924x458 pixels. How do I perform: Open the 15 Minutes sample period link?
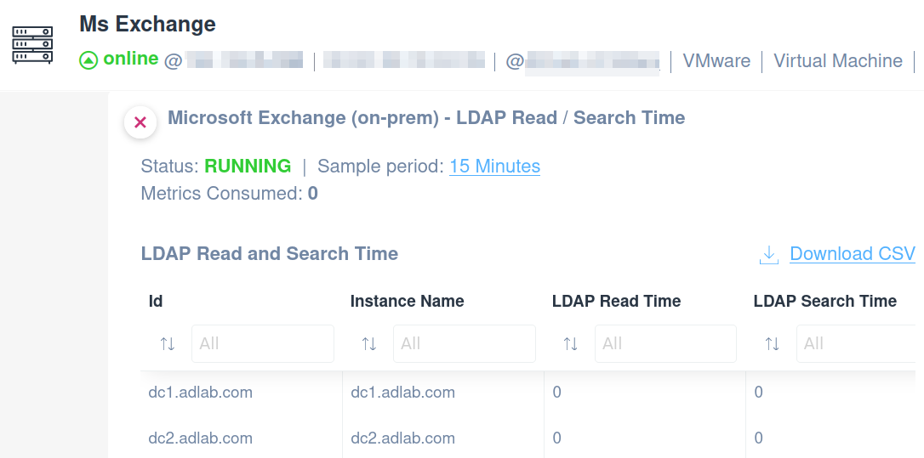(x=494, y=167)
